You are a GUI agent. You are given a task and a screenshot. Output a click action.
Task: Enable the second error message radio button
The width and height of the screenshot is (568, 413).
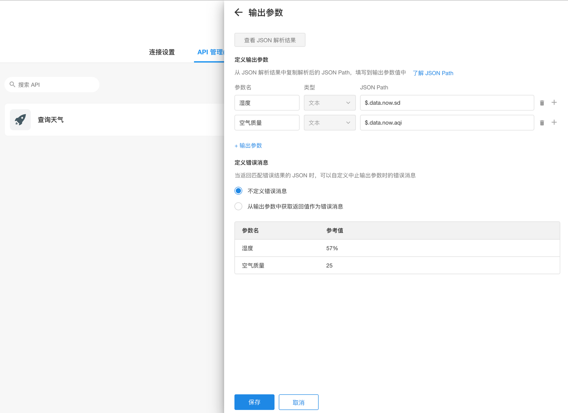[x=238, y=206]
